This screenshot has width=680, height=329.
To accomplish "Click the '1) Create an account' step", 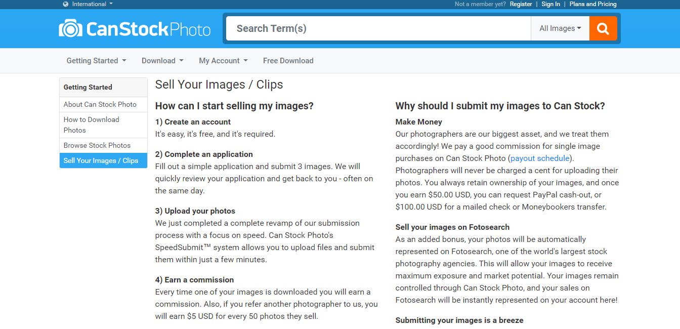I will coord(193,122).
